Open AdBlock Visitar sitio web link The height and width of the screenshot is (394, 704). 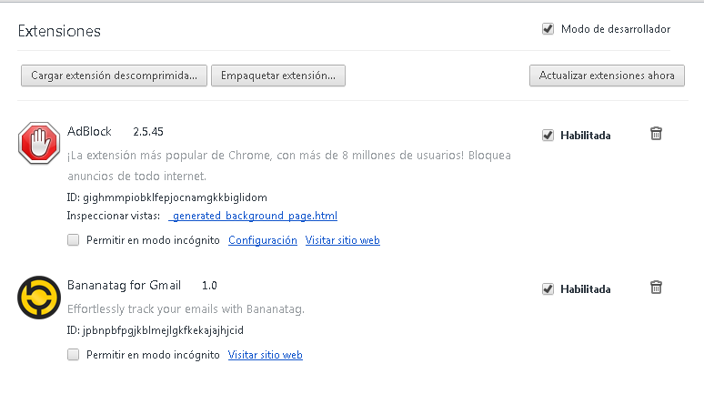pos(343,240)
